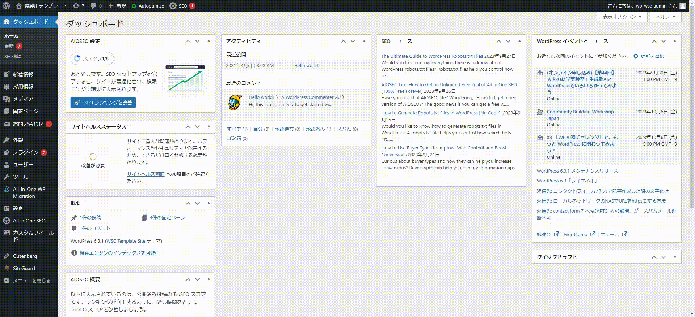The height and width of the screenshot is (317, 695).
Task: Toggle the アクティビティ panel open or closed
Action: pos(364,41)
